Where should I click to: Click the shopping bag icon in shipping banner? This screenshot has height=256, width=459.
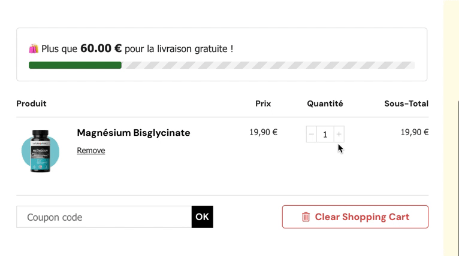[x=34, y=48]
